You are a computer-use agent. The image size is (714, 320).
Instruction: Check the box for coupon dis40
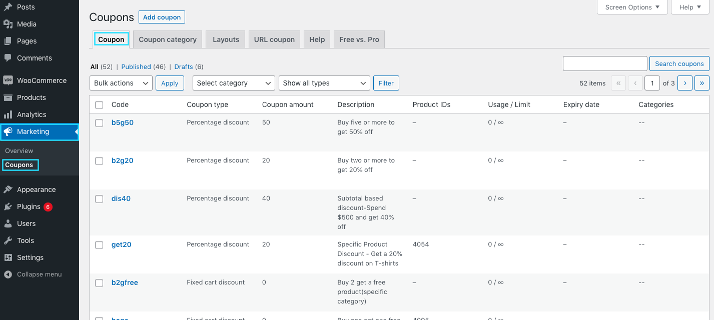click(x=99, y=199)
